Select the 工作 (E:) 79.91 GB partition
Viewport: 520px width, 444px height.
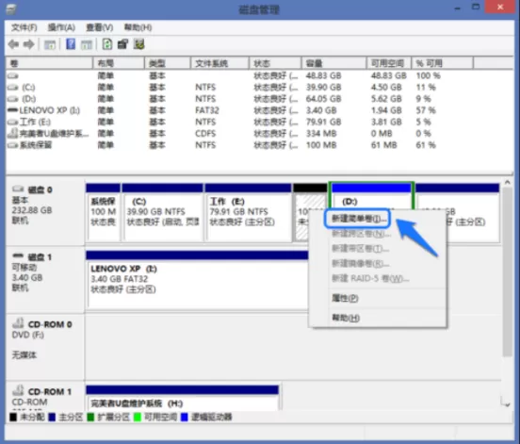tap(248, 213)
